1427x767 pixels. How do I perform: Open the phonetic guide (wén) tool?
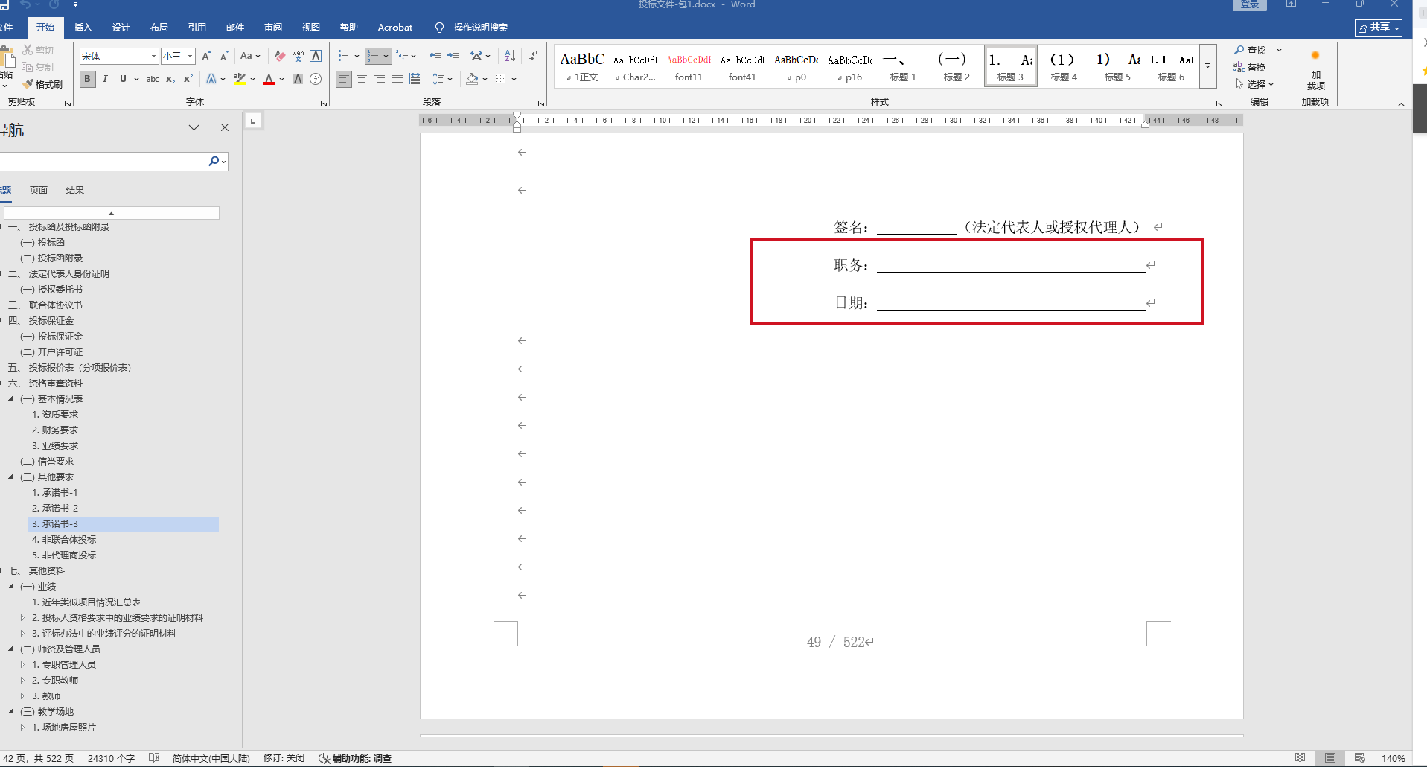click(298, 56)
